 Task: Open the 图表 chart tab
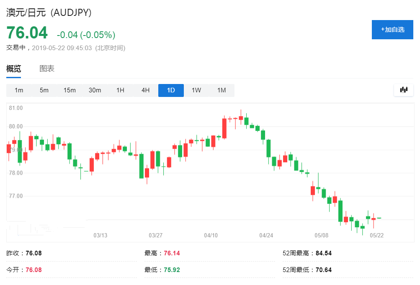point(47,69)
